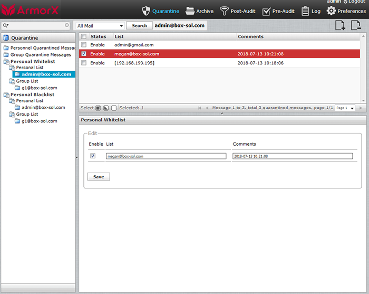Screen dimensions: 369x294
Task: Click the add new list entry icon
Action: [341, 25]
